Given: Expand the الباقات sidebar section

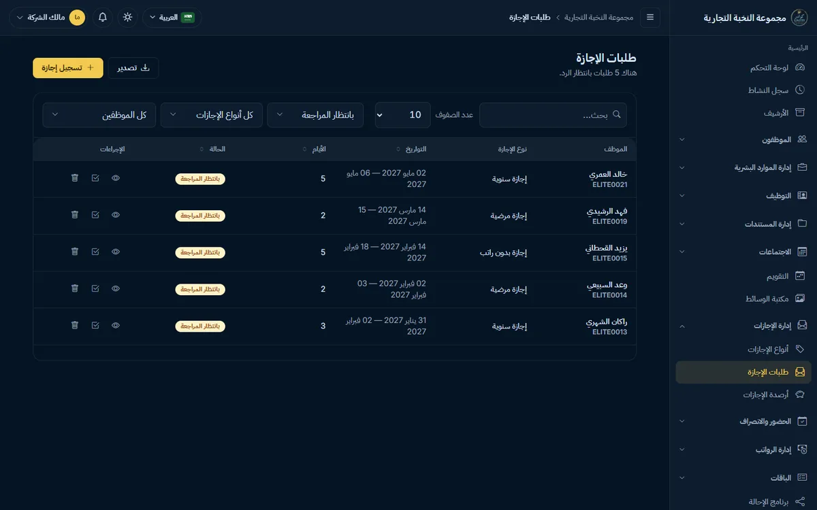Looking at the screenshot, I should click(743, 477).
